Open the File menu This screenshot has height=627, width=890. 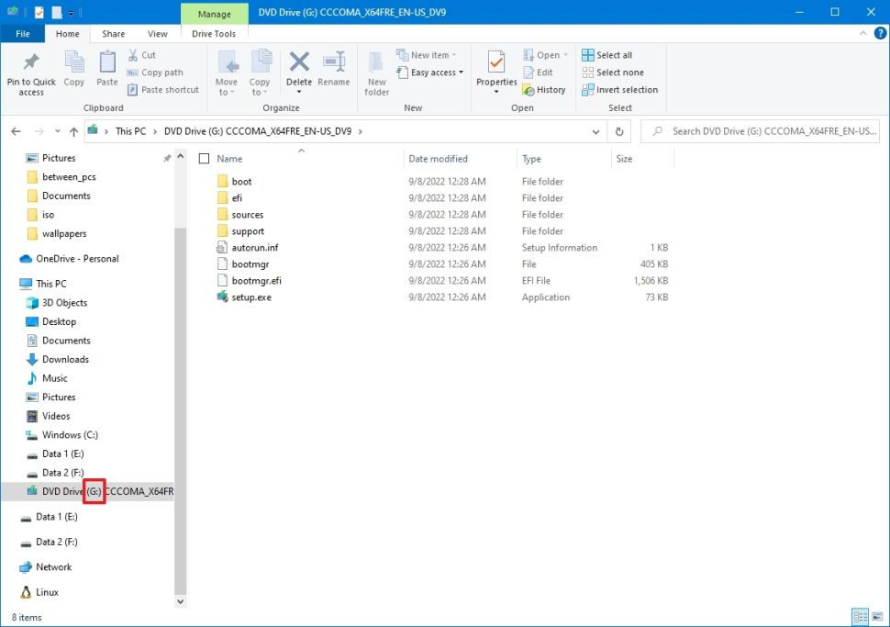23,34
